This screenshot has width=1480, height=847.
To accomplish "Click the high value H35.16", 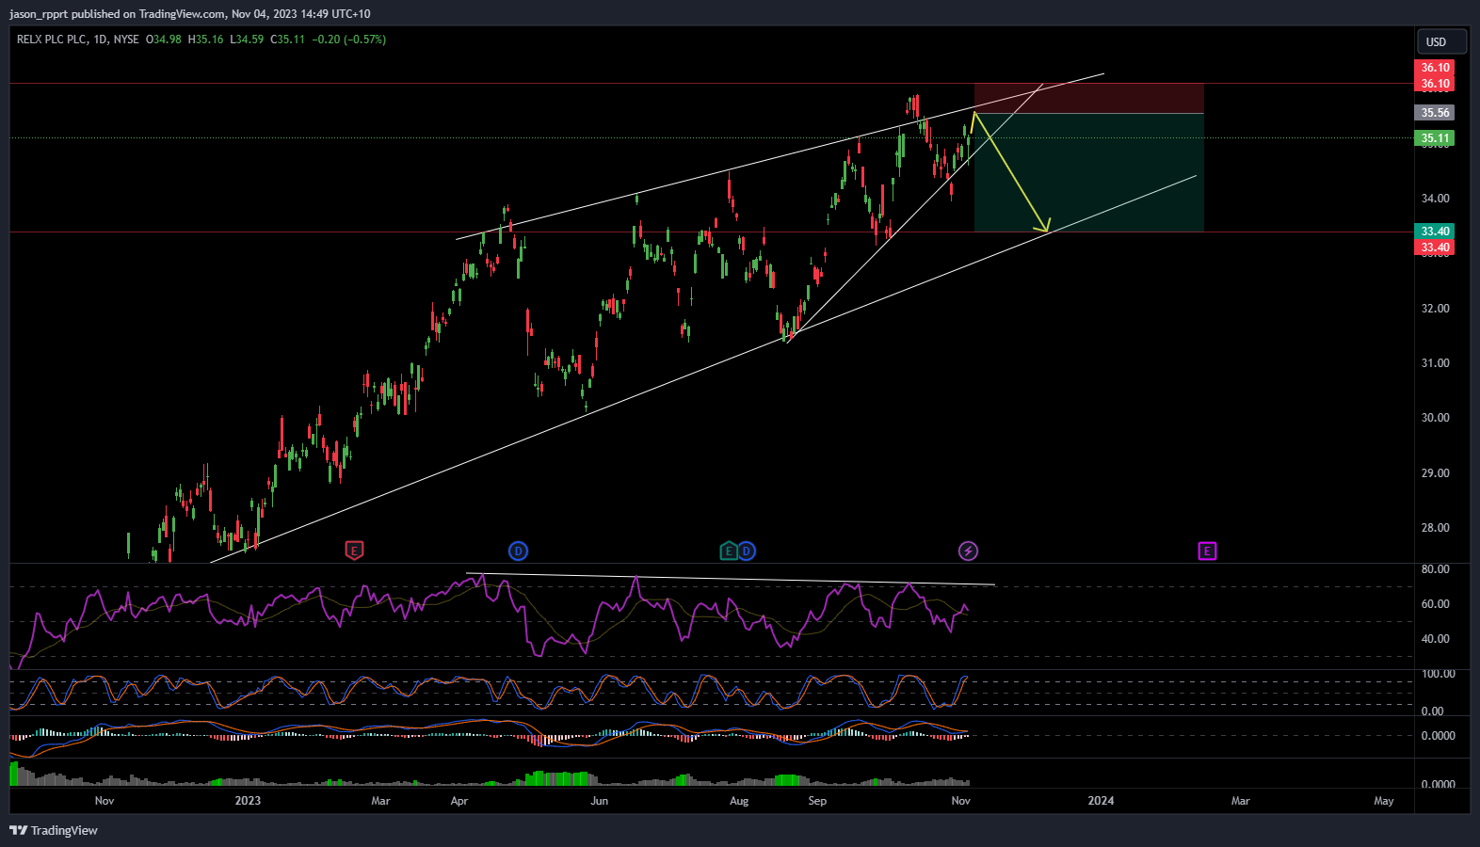I will click(205, 40).
